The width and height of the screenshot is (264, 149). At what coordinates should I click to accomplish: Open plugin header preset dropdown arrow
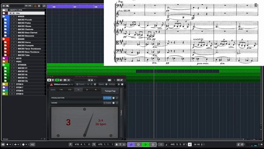point(94,80)
